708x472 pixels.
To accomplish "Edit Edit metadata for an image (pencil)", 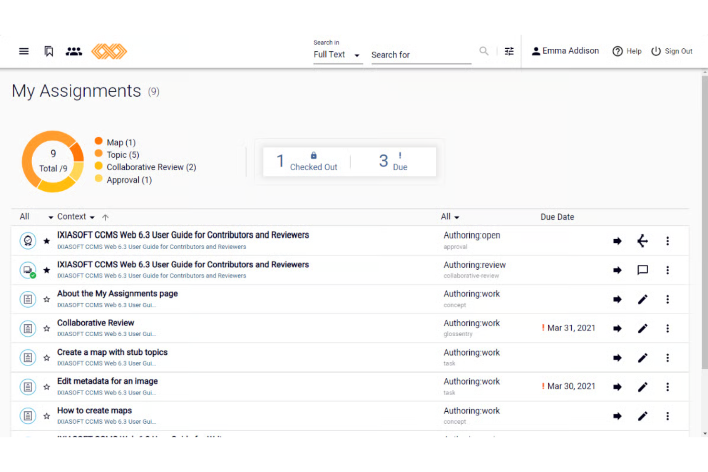I will [642, 387].
